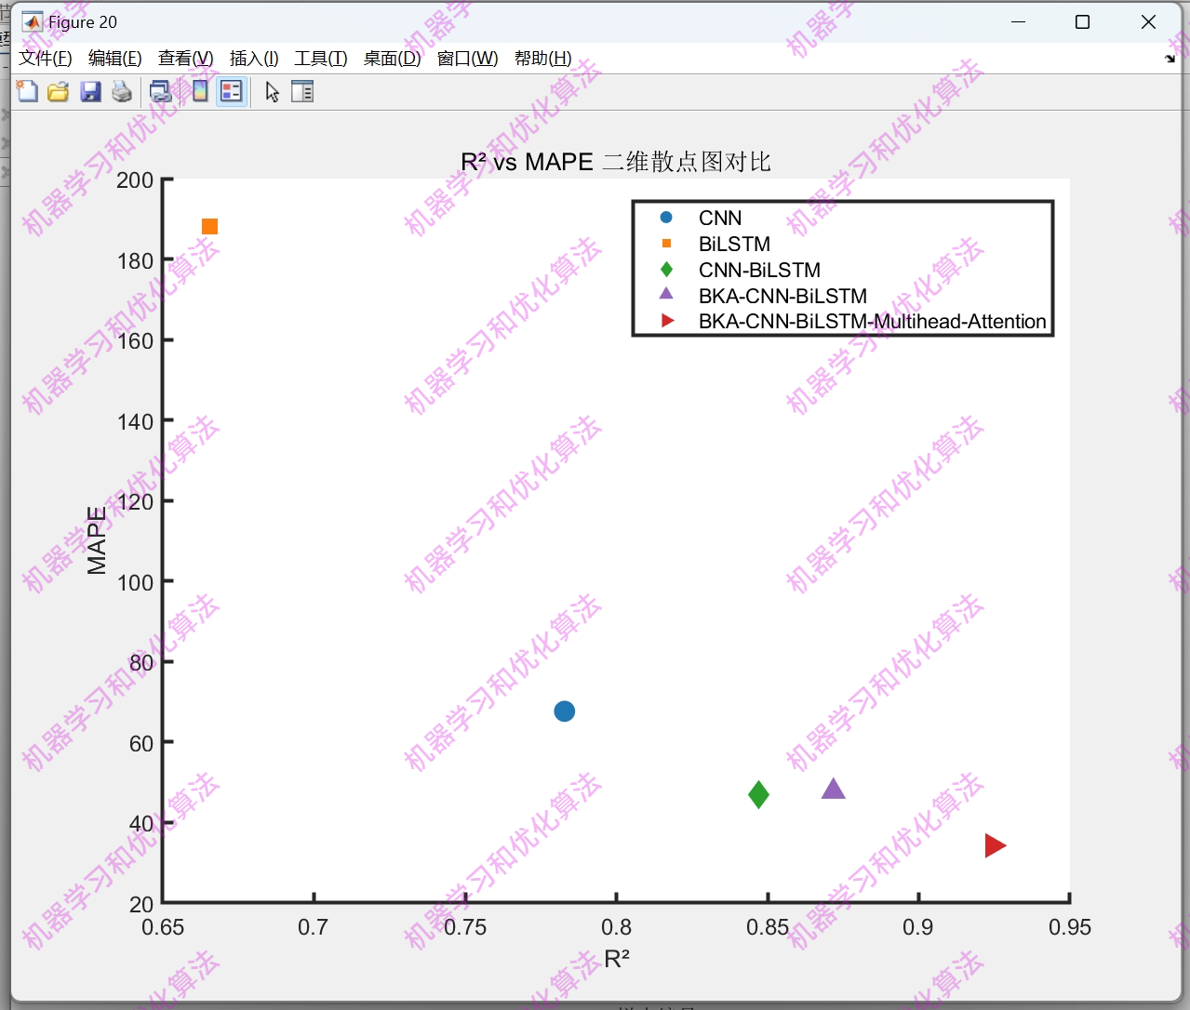Open the Property Inspector toolbar icon
Screen dimensions: 1190x1010
coord(302,91)
